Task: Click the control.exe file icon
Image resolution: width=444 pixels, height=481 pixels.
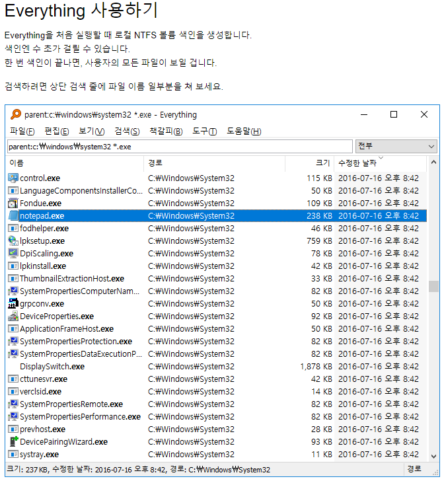Action: [13, 178]
